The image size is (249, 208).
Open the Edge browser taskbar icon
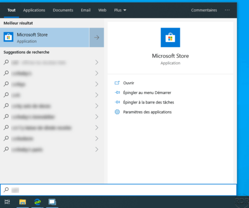click(37, 202)
